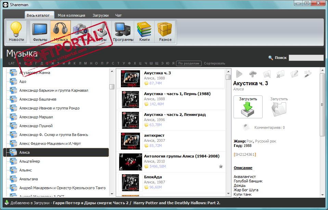Filter artists by letter Ш
The width and height of the screenshot is (328, 210).
point(151,63)
